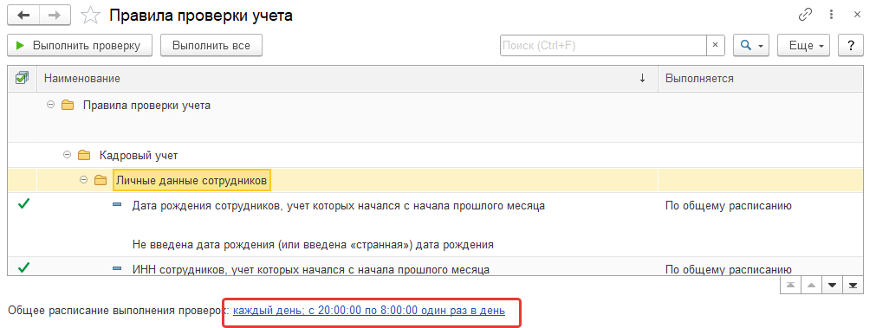Click По общему расписанию for ИНН row
The height and width of the screenshot is (328, 876).
tap(729, 270)
